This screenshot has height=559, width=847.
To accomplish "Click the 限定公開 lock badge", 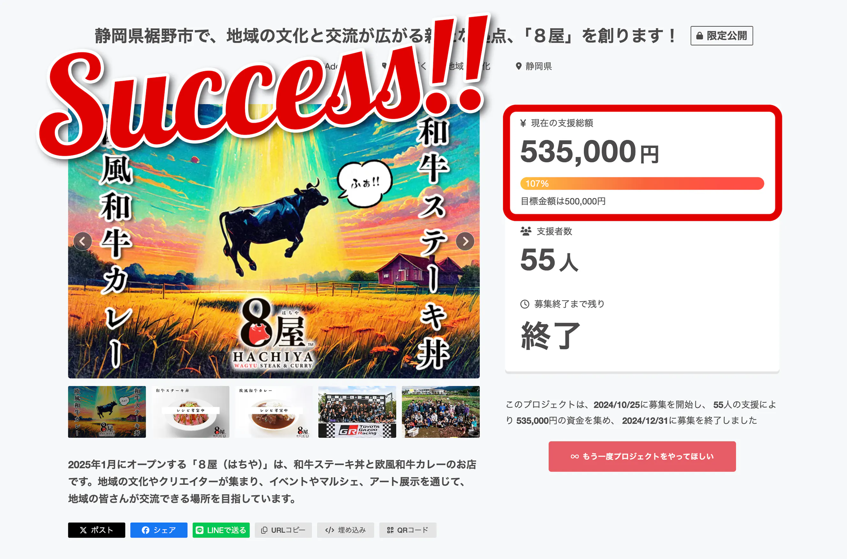I will coord(722,36).
